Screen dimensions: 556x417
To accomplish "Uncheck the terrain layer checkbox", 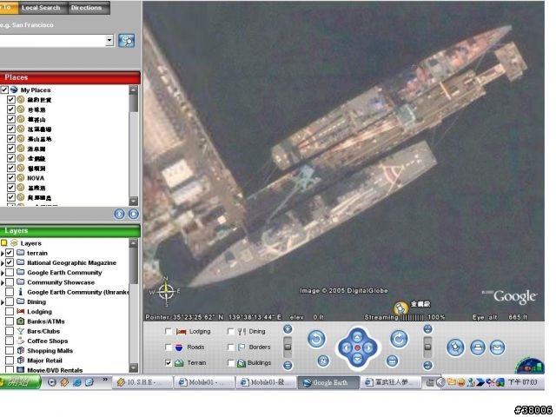I will tap(10, 253).
